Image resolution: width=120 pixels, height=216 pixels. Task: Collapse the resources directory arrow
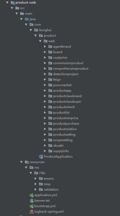tap(21, 162)
